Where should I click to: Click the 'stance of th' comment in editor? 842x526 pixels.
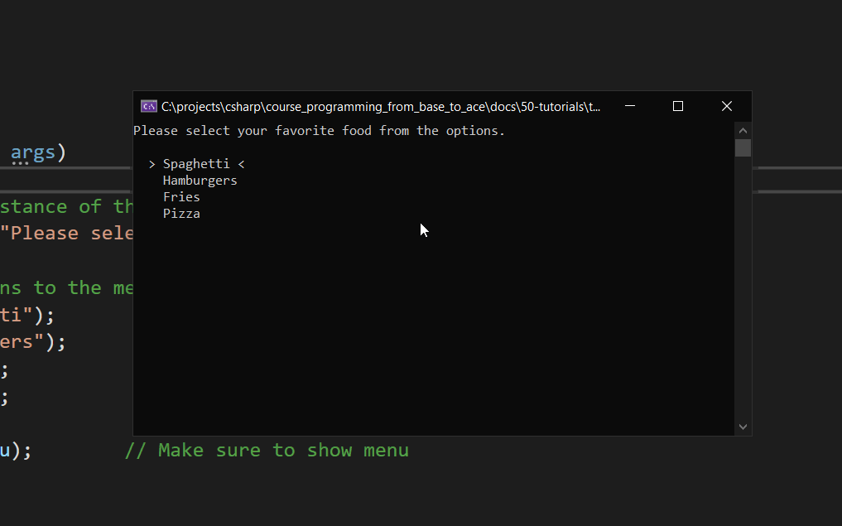click(x=66, y=206)
